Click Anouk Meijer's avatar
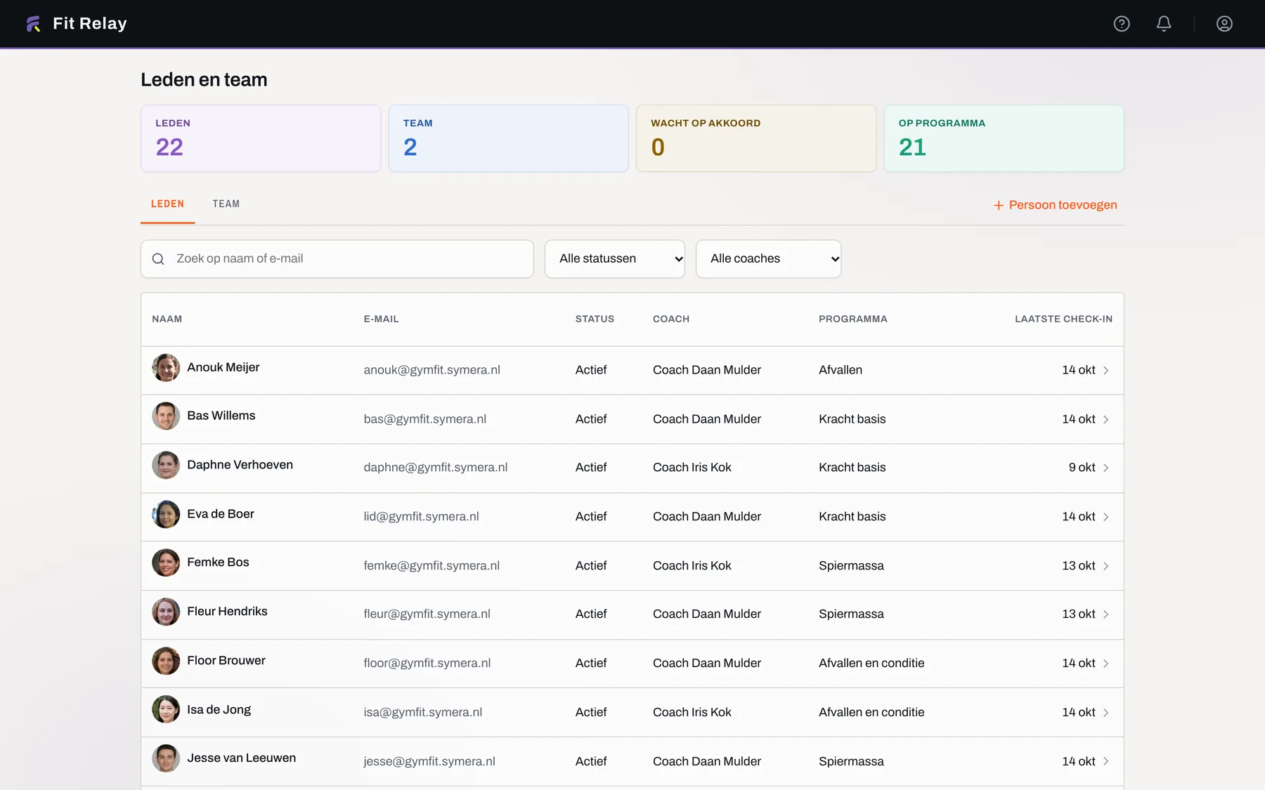Image resolution: width=1265 pixels, height=790 pixels. pyautogui.click(x=166, y=367)
